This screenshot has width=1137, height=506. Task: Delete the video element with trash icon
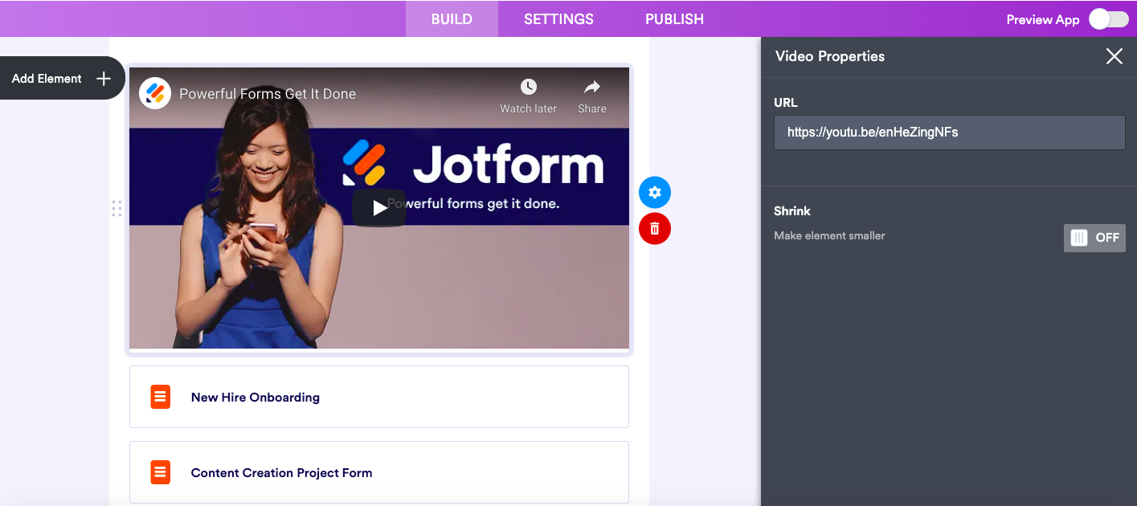pyautogui.click(x=655, y=229)
